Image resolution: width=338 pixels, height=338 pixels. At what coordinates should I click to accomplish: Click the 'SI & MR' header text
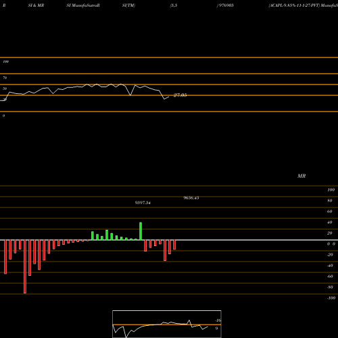[x=36, y=5]
